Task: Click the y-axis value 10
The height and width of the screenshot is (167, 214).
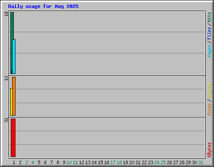Action: click(6, 78)
